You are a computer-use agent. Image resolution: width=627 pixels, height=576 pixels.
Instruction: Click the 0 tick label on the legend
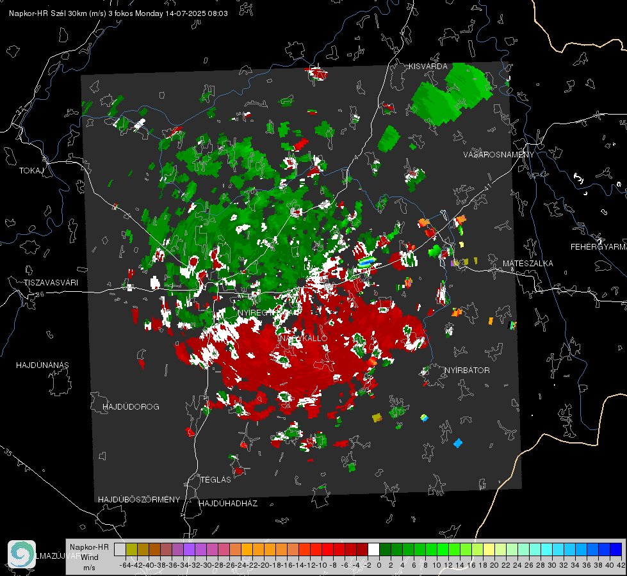379,565
